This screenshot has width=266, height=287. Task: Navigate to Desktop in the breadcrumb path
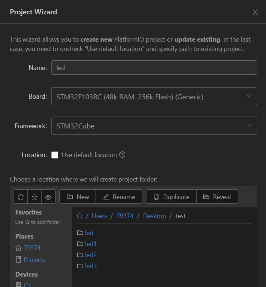(x=154, y=216)
